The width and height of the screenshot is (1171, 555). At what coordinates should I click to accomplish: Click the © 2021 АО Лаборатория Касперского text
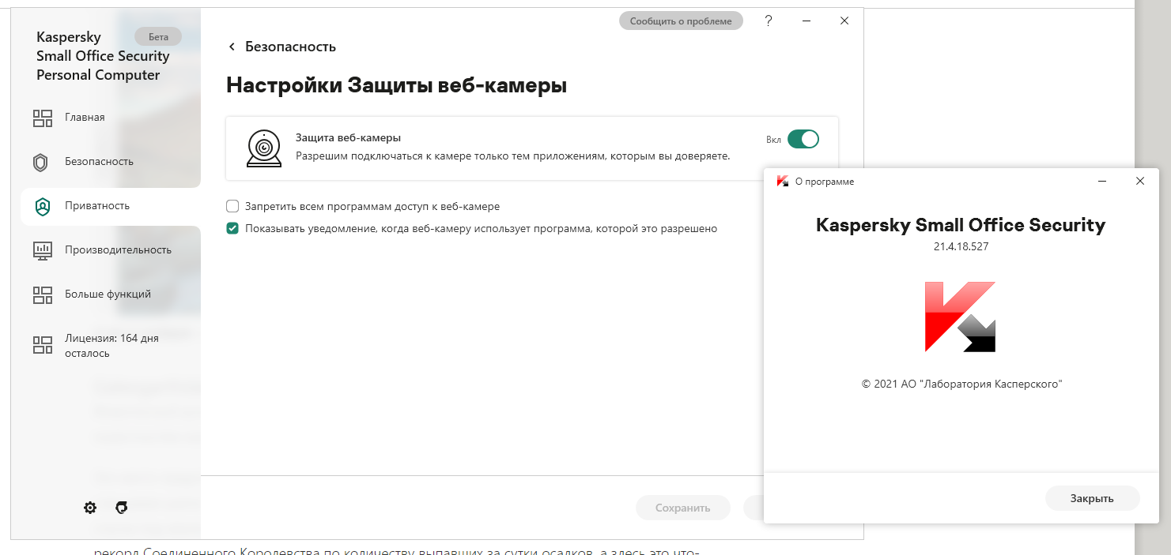[x=961, y=384]
